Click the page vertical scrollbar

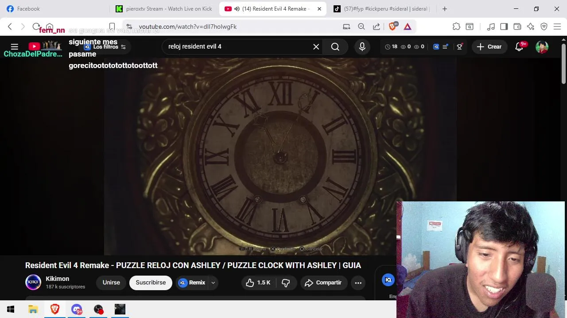pos(563,64)
